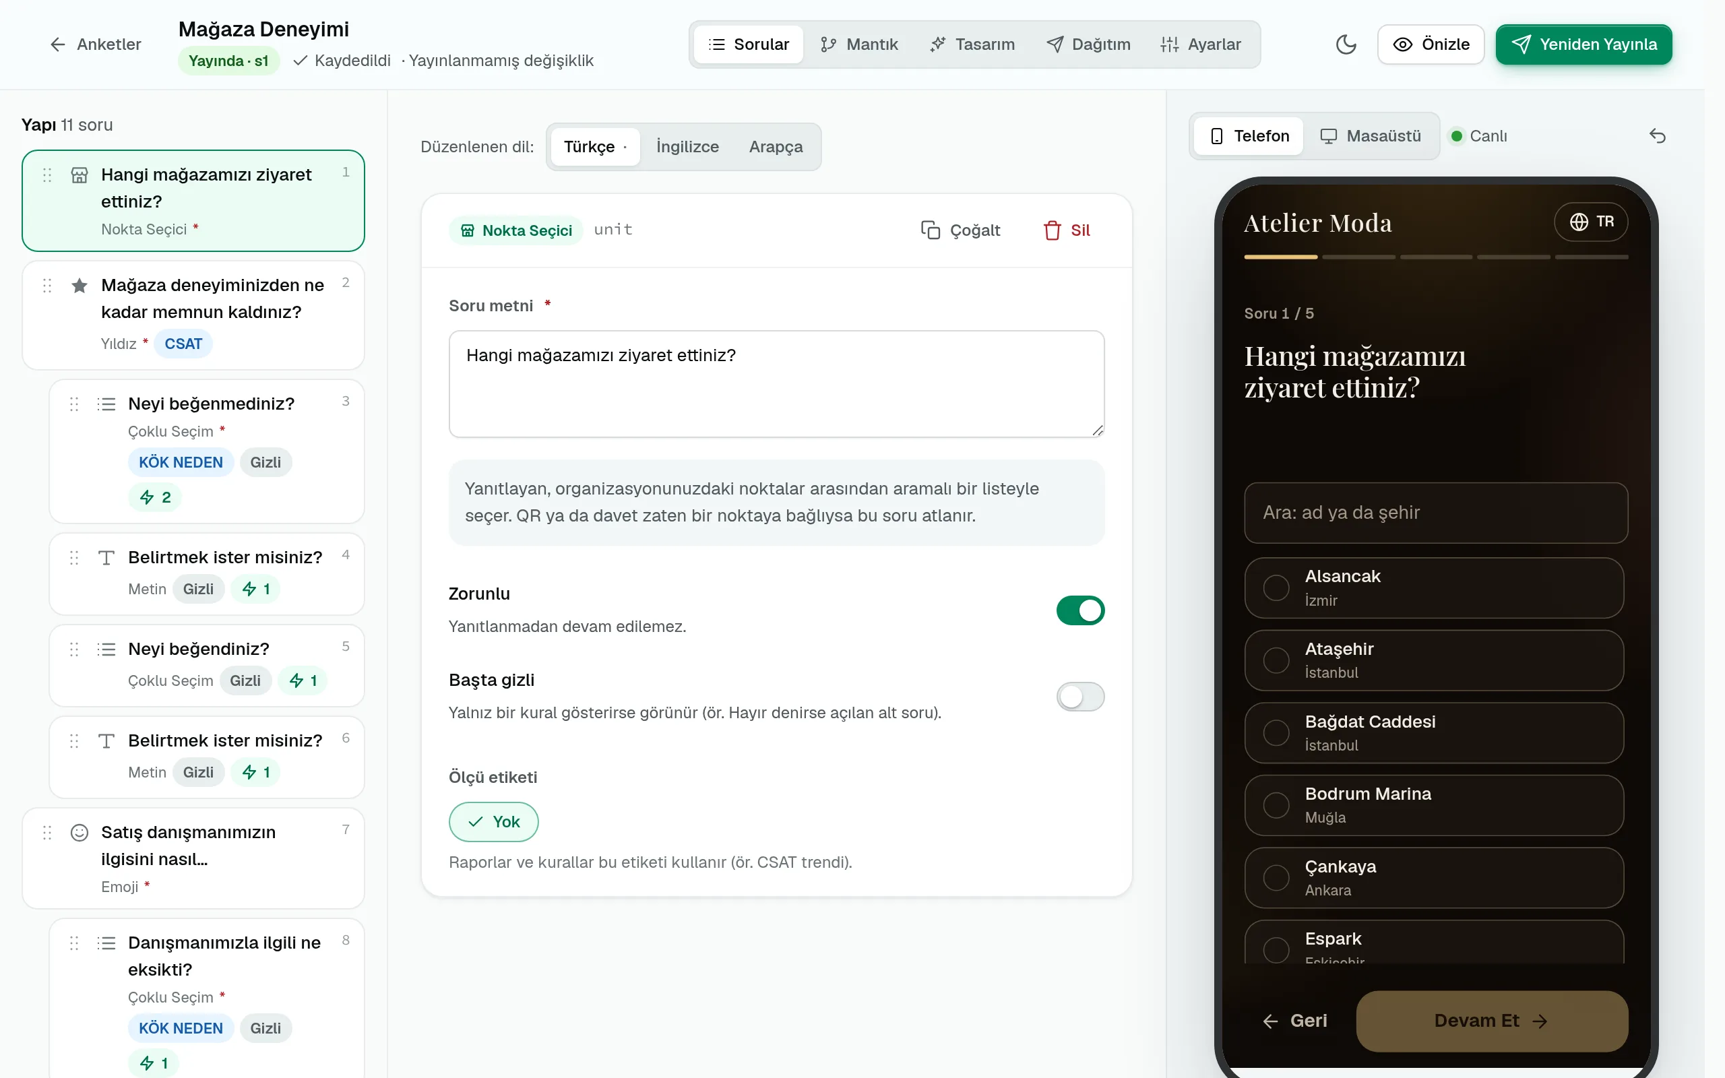This screenshot has height=1078, width=1725.
Task: Open the Dağıtım tab
Action: click(1088, 44)
